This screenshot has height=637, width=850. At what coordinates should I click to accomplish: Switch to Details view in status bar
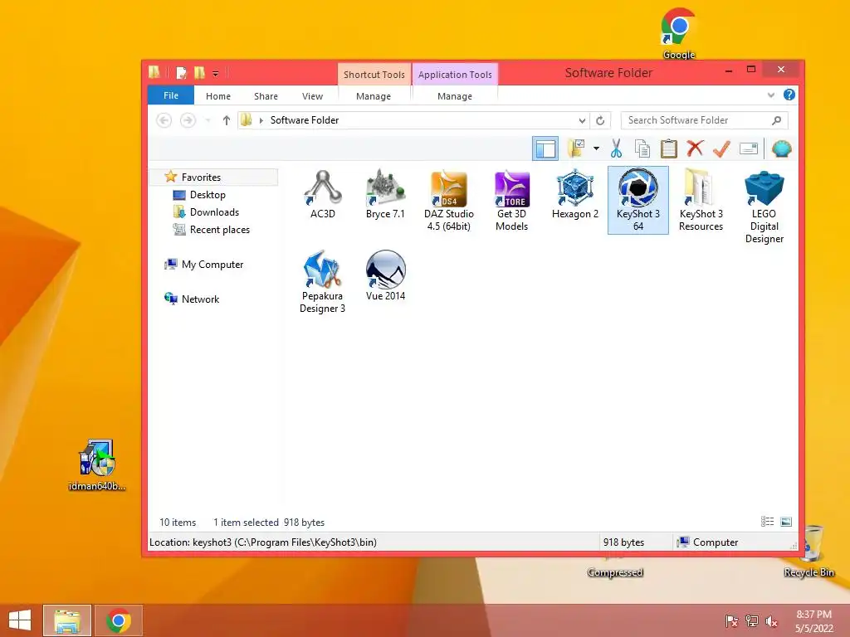[767, 522]
